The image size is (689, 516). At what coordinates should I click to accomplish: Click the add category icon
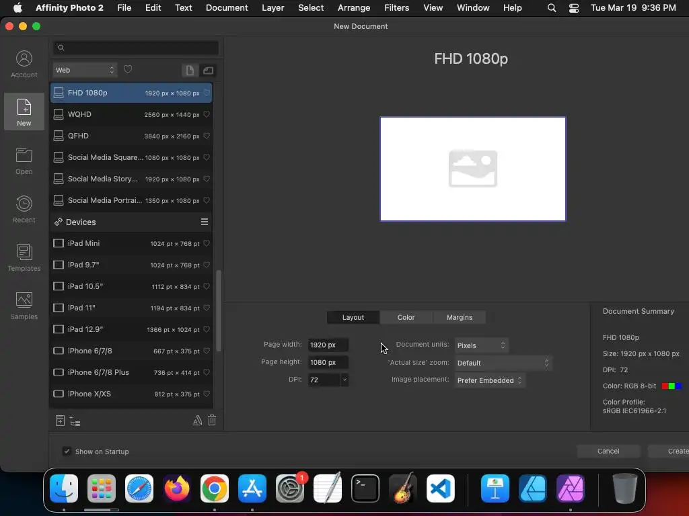pyautogui.click(x=75, y=421)
